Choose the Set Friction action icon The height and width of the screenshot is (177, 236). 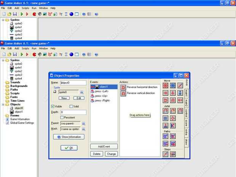[x=180, y=100]
